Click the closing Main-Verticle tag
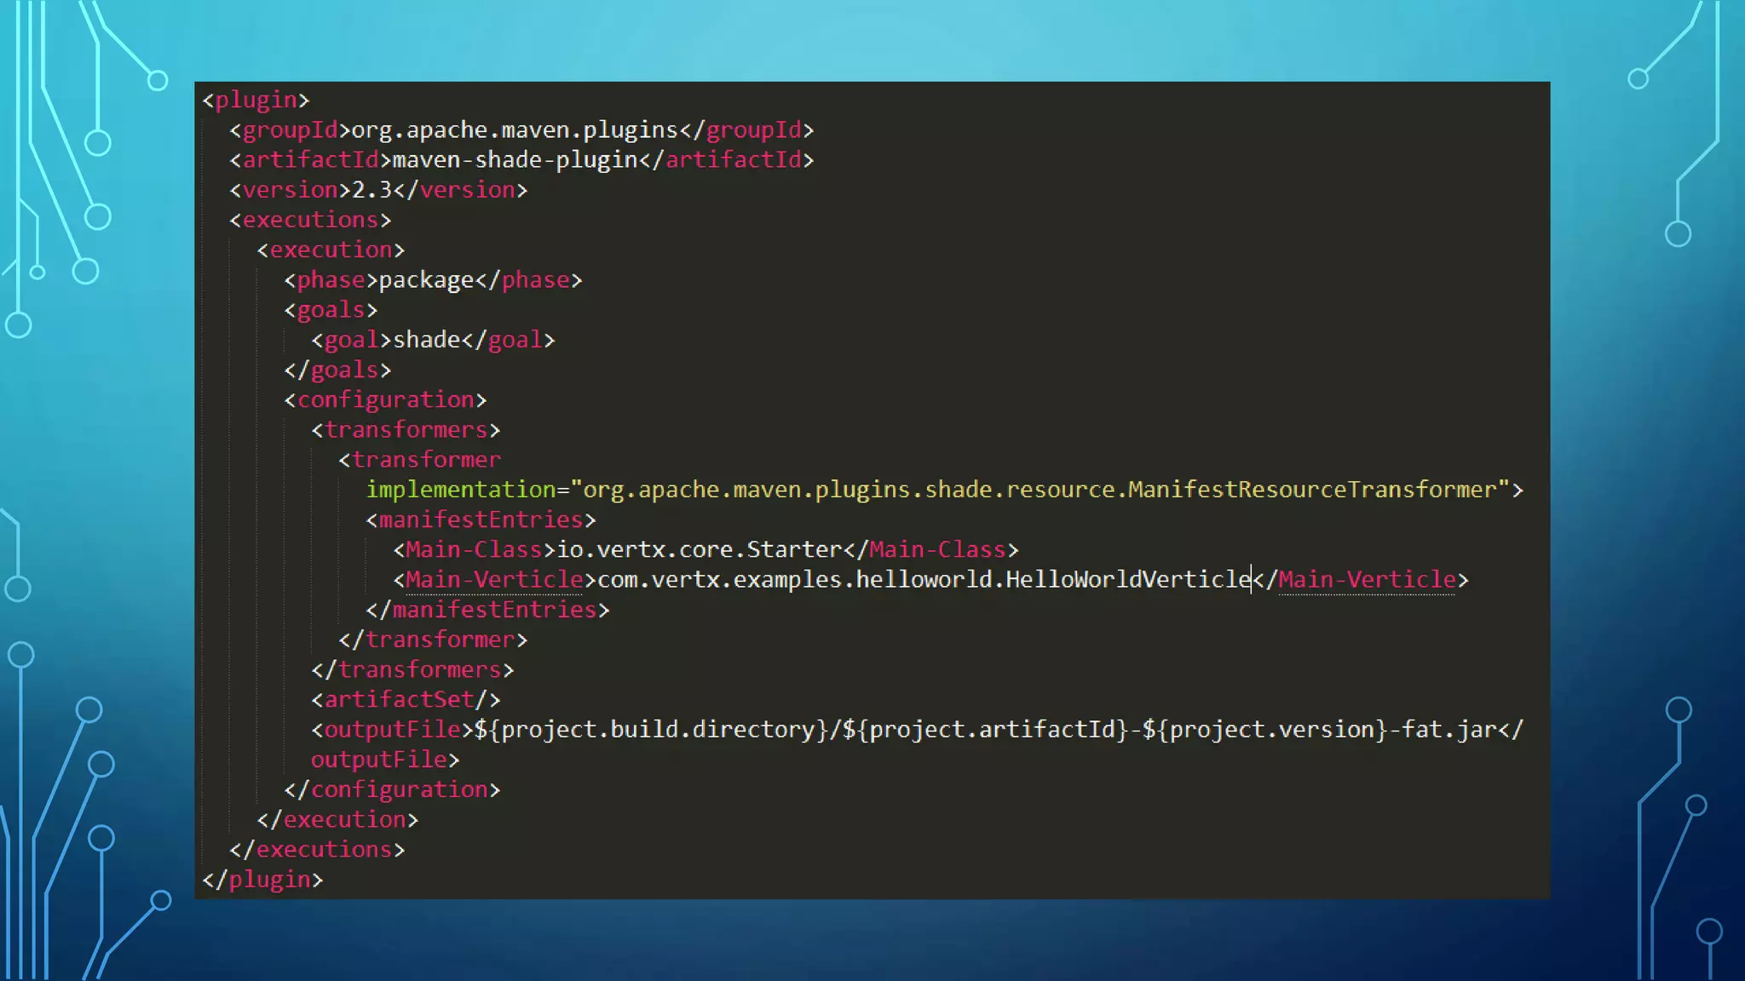This screenshot has width=1745, height=981. [x=1362, y=580]
